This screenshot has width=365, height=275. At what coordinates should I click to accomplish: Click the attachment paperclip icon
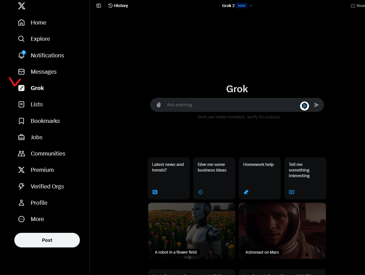(159, 105)
